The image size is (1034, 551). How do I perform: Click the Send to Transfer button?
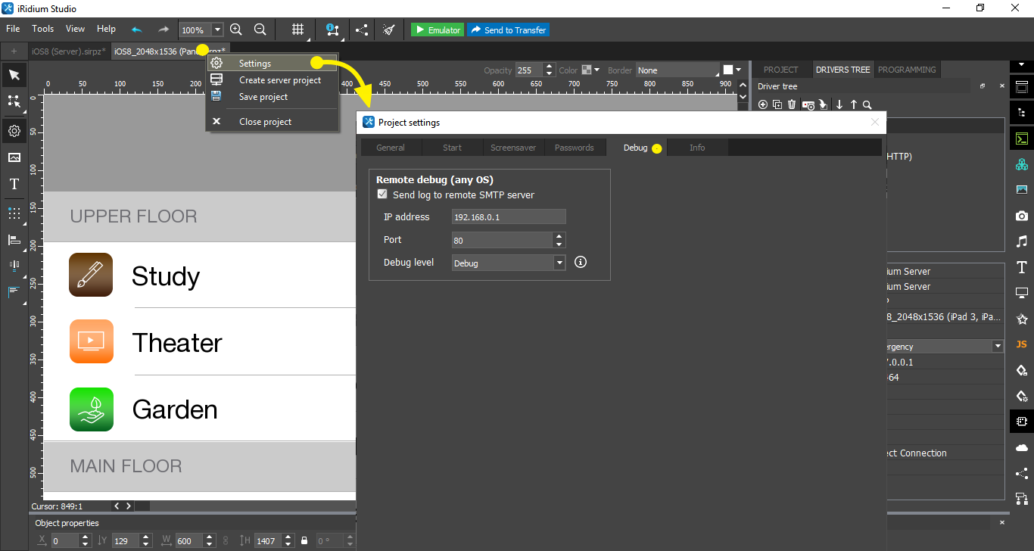(x=508, y=30)
